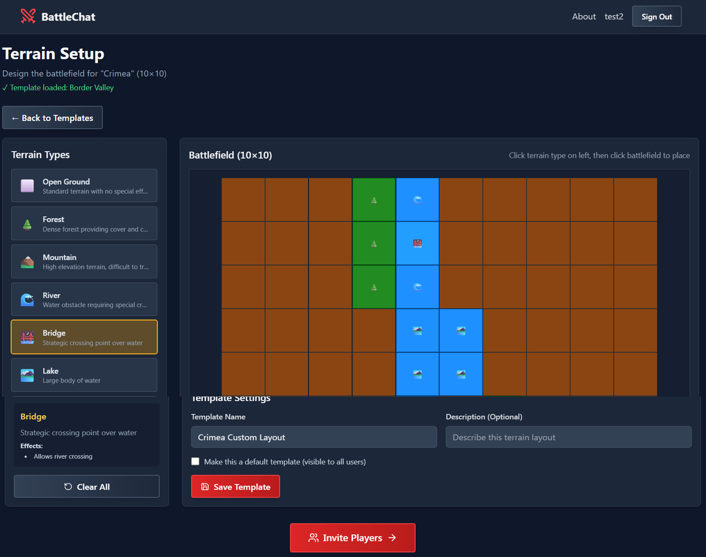The width and height of the screenshot is (706, 557).
Task: Click the Save Template button
Action: 235,486
